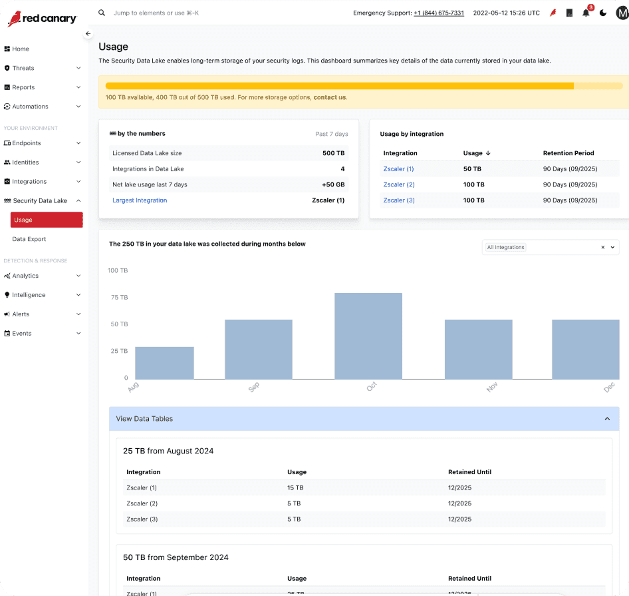Expand the Events menu chevron
This screenshot has height=596, width=629.
click(x=78, y=334)
